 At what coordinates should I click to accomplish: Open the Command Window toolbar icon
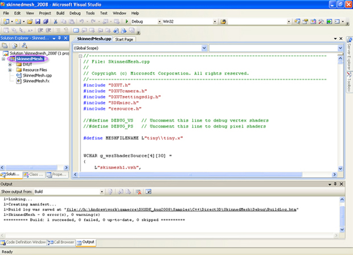(337, 22)
